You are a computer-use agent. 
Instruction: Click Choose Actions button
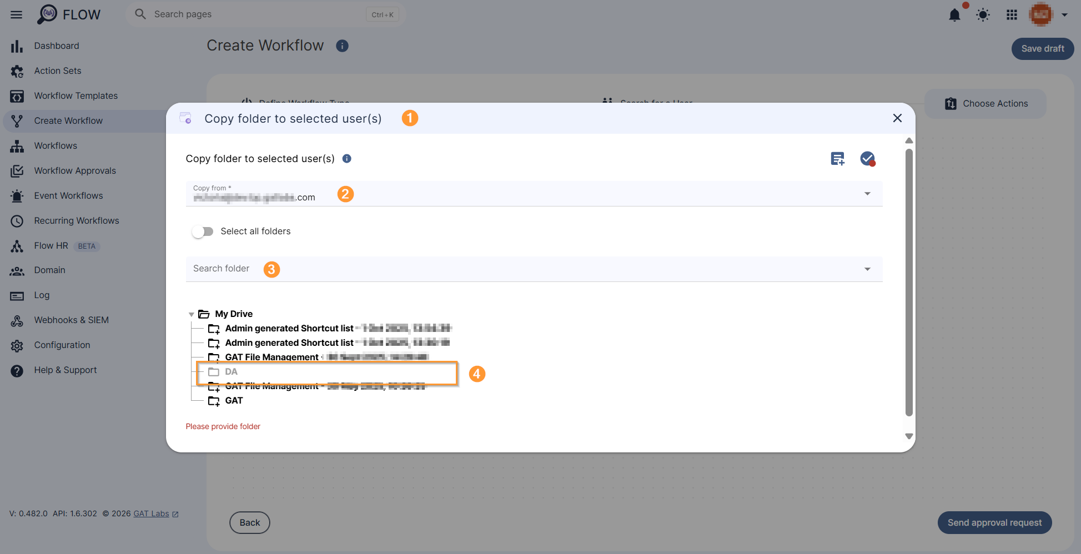point(986,104)
